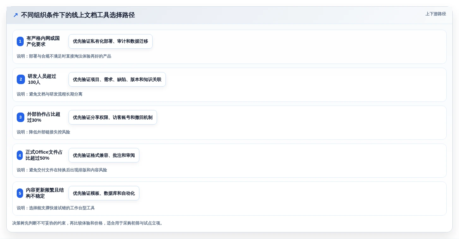The width and height of the screenshot is (459, 239).
Task: Click note 降低外部链接失控风险
Action: [50, 132]
